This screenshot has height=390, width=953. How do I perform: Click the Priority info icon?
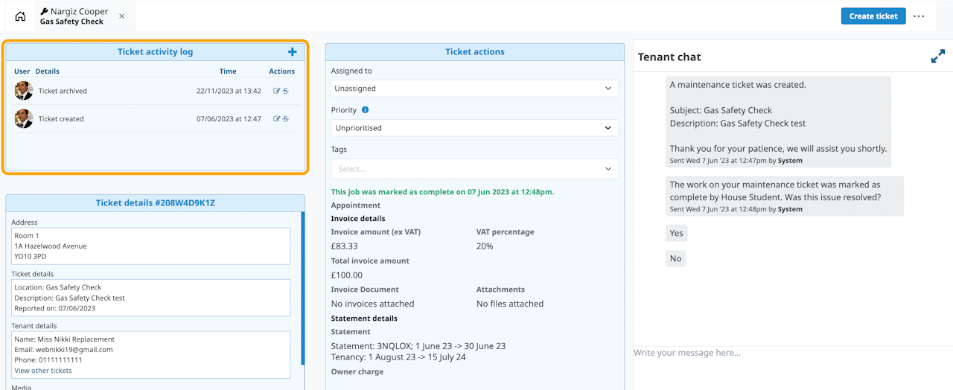pyautogui.click(x=365, y=110)
